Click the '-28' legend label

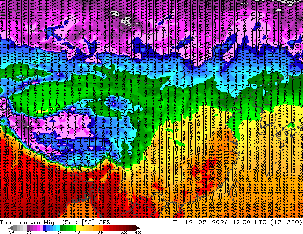(x=10, y=232)
